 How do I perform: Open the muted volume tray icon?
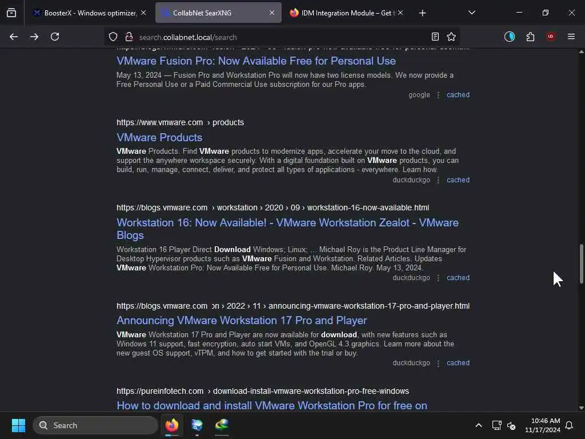[511, 425]
